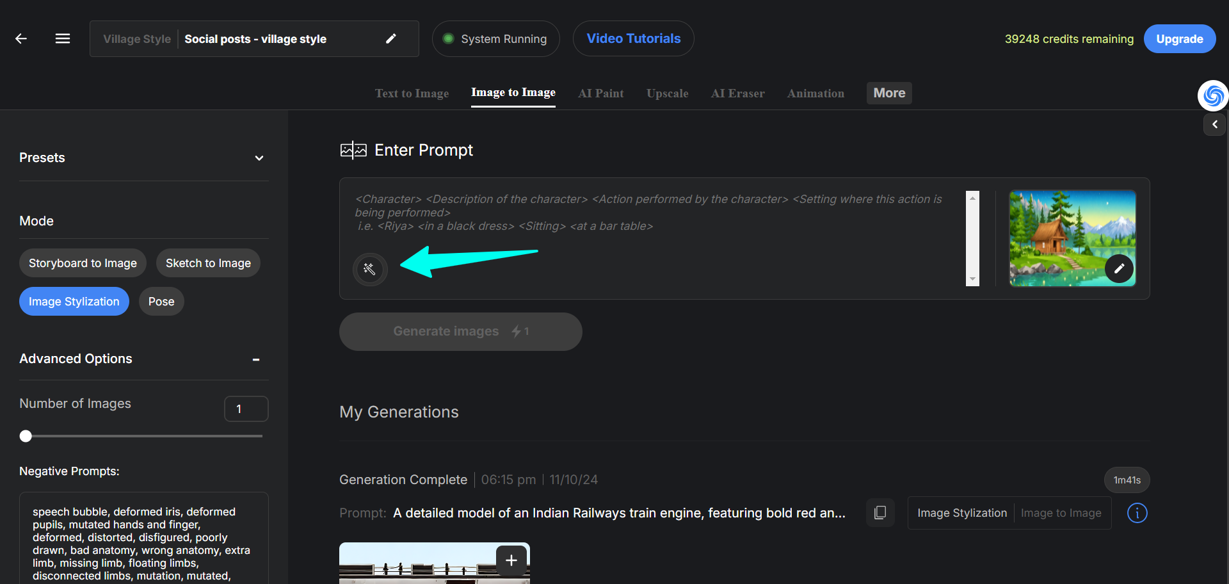The image size is (1229, 584).
Task: Select Image Stylization mode
Action: [74, 302]
